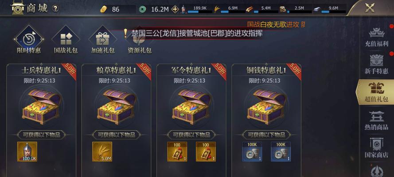Image resolution: width=394 pixels, height=177 pixels.
Task: Click the 粮草特惠礼1 treasure chest
Action: click(x=117, y=107)
